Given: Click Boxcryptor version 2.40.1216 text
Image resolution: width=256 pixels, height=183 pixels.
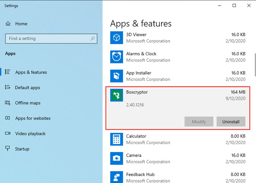Looking at the screenshot, I should click(x=135, y=105).
